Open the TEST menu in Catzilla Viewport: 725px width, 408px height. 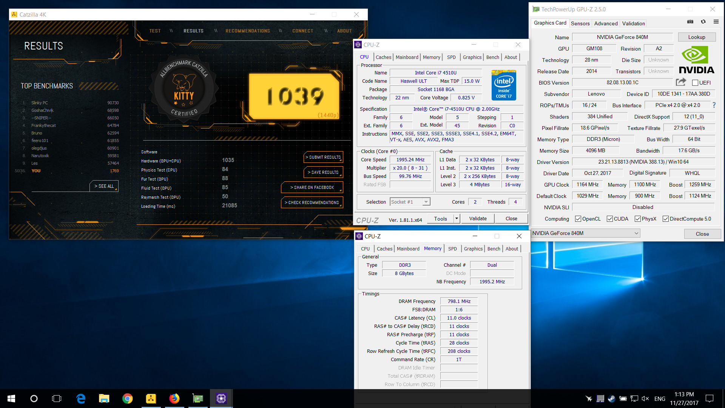155,31
